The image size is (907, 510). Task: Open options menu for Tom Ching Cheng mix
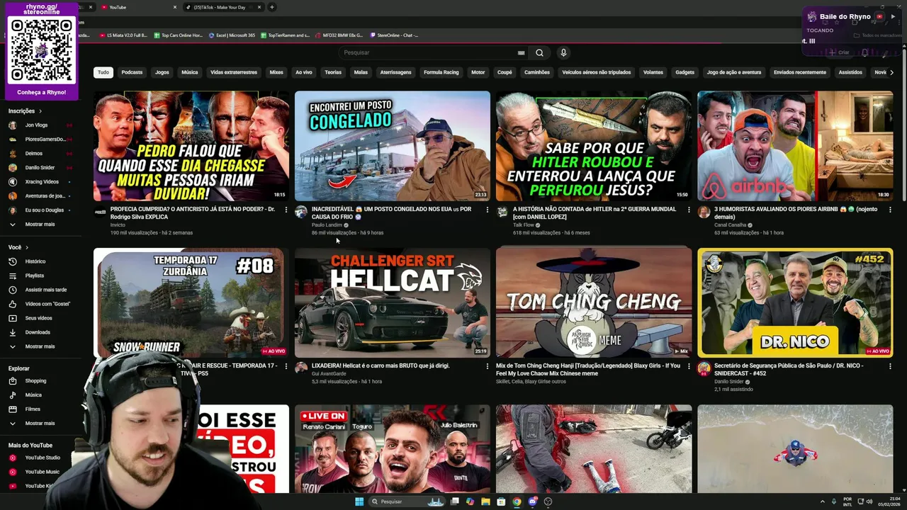click(689, 366)
